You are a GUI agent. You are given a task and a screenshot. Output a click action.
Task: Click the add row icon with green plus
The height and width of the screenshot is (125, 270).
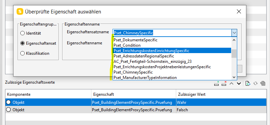217,83
